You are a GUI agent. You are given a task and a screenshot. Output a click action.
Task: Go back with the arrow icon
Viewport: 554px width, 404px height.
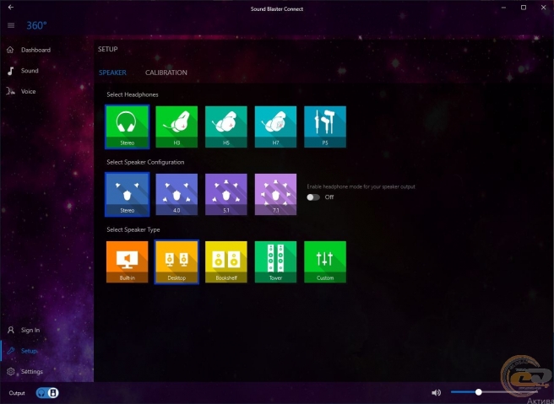click(11, 7)
